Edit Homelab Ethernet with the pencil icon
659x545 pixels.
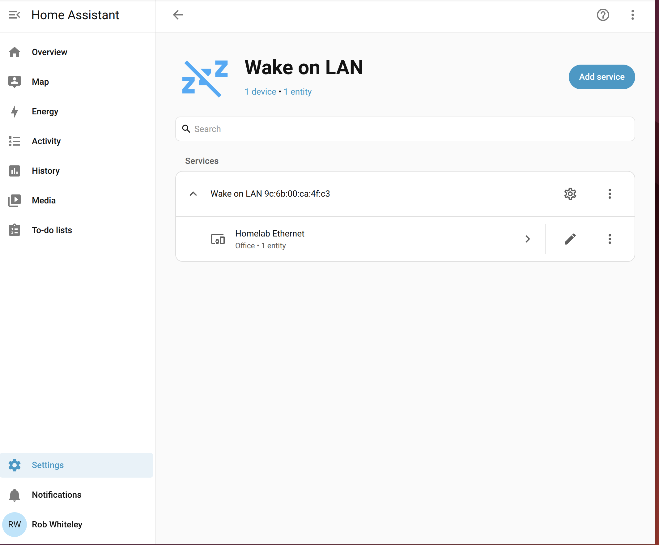[x=570, y=239]
